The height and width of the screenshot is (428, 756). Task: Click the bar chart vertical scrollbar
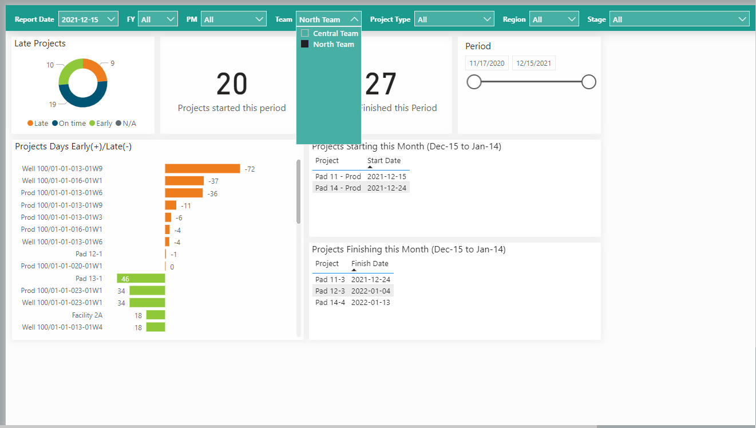(x=298, y=192)
